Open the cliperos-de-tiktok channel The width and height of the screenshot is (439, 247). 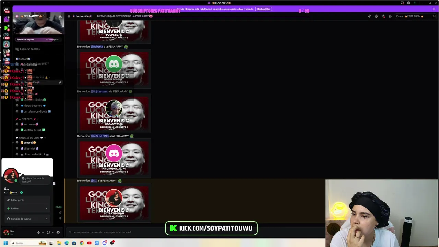coord(34,154)
